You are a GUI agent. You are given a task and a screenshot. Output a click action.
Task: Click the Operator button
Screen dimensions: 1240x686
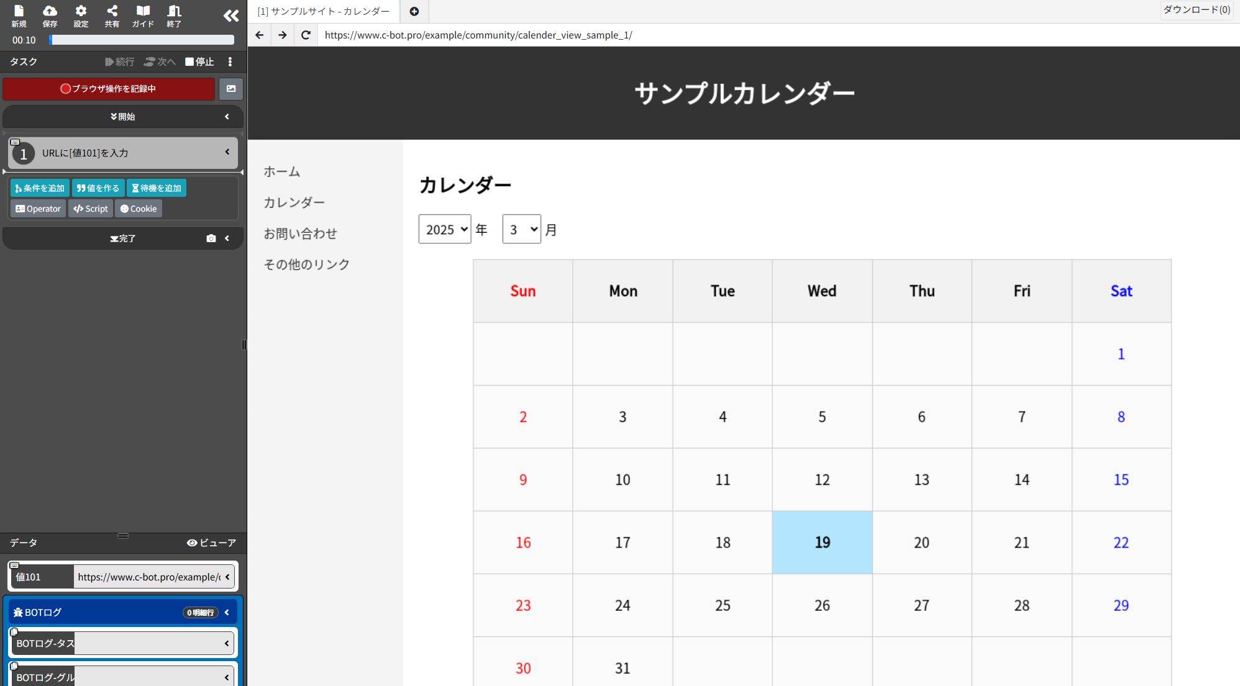pyautogui.click(x=38, y=209)
